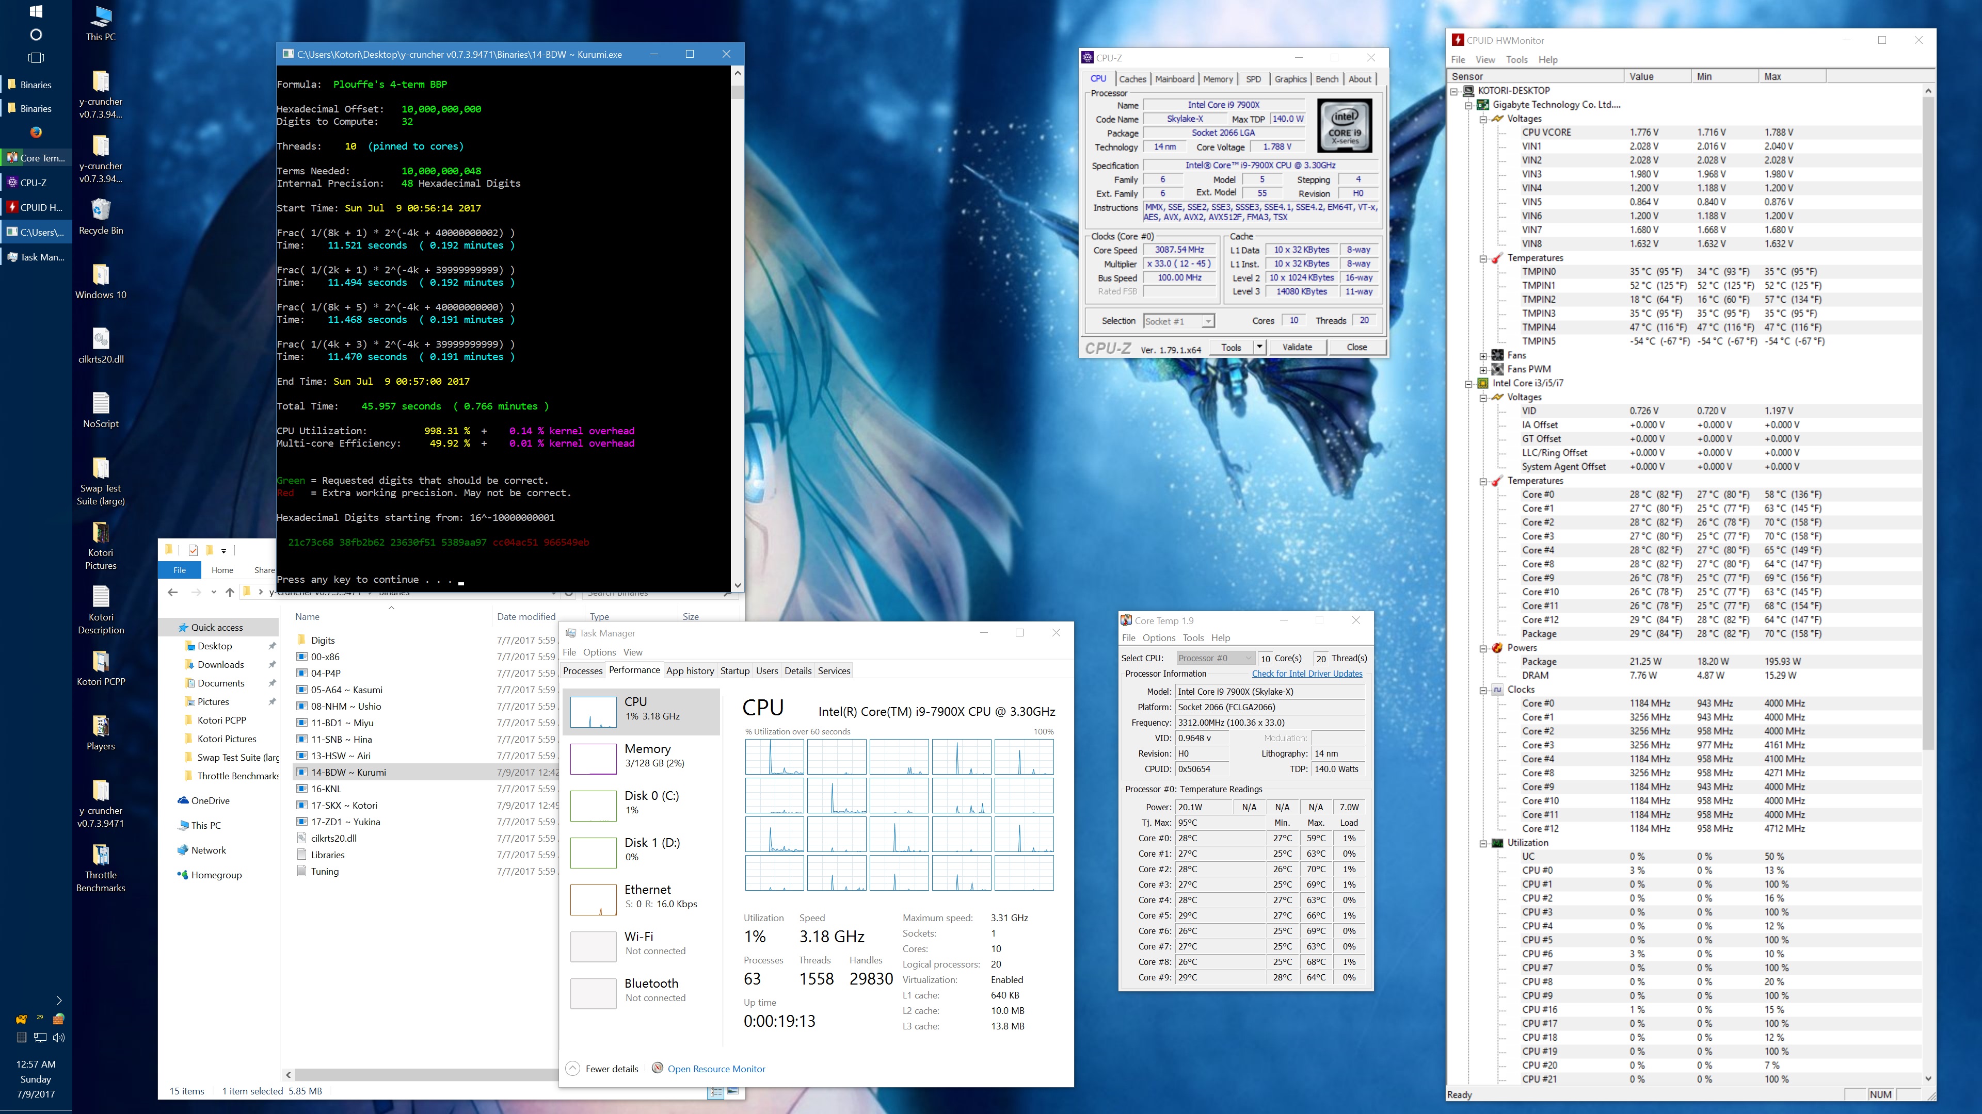This screenshot has width=1982, height=1114.
Task: Click the Firefox icon in the taskbar
Action: [x=36, y=132]
